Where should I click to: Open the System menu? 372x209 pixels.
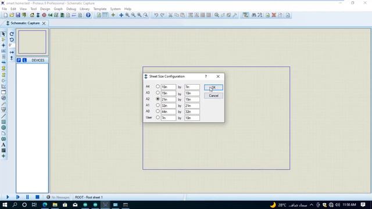115,9
